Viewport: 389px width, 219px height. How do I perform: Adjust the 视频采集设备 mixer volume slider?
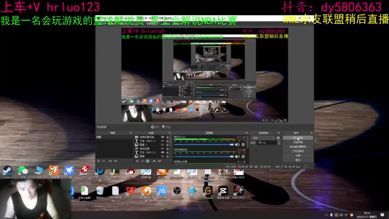click(x=204, y=156)
